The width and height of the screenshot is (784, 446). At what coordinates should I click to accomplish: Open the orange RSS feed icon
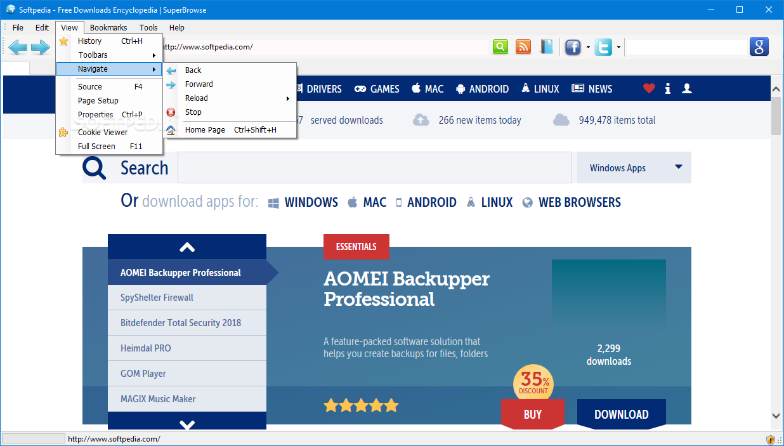tap(523, 47)
